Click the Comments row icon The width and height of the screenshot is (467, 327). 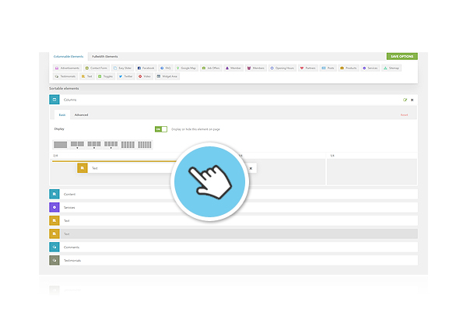(x=54, y=247)
